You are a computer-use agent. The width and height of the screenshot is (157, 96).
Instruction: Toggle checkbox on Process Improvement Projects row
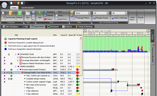[x=11, y=70]
